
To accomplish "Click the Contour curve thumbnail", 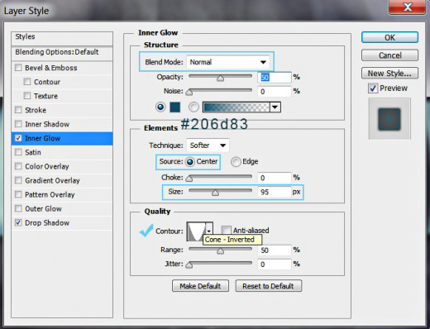I will 196,231.
